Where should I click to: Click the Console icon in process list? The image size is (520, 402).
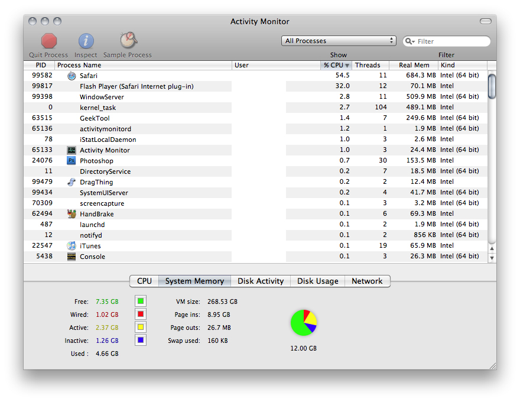click(71, 256)
